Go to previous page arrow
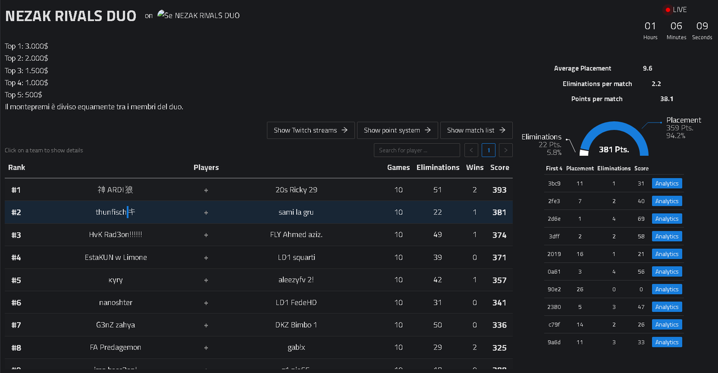 pyautogui.click(x=471, y=150)
